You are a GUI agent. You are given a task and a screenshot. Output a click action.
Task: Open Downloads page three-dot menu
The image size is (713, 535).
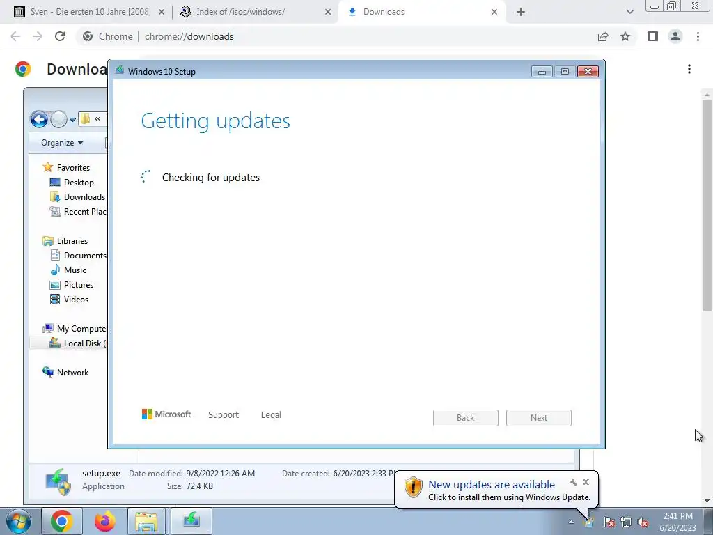click(689, 69)
